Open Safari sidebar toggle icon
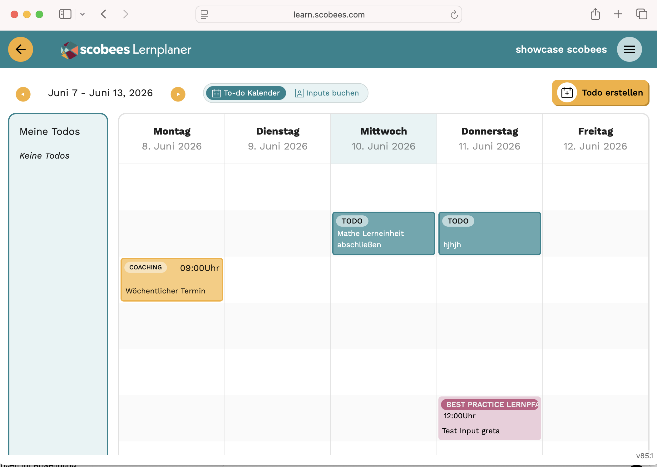Screen dimensions: 657x467 click(x=65, y=14)
